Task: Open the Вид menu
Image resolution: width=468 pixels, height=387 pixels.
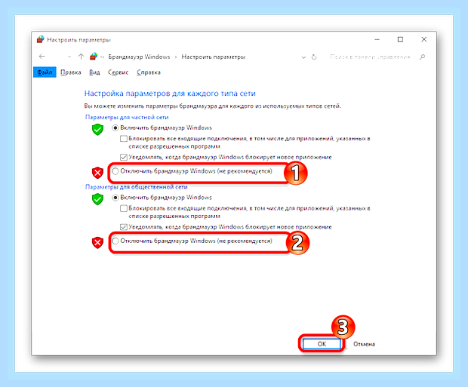Action: point(94,72)
